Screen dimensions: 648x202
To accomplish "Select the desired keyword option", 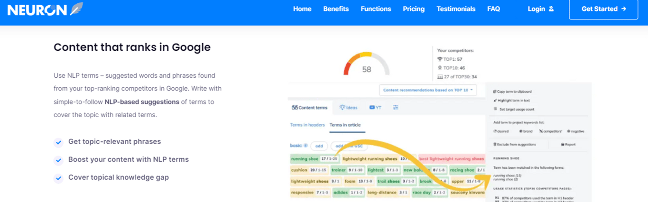I will [501, 131].
